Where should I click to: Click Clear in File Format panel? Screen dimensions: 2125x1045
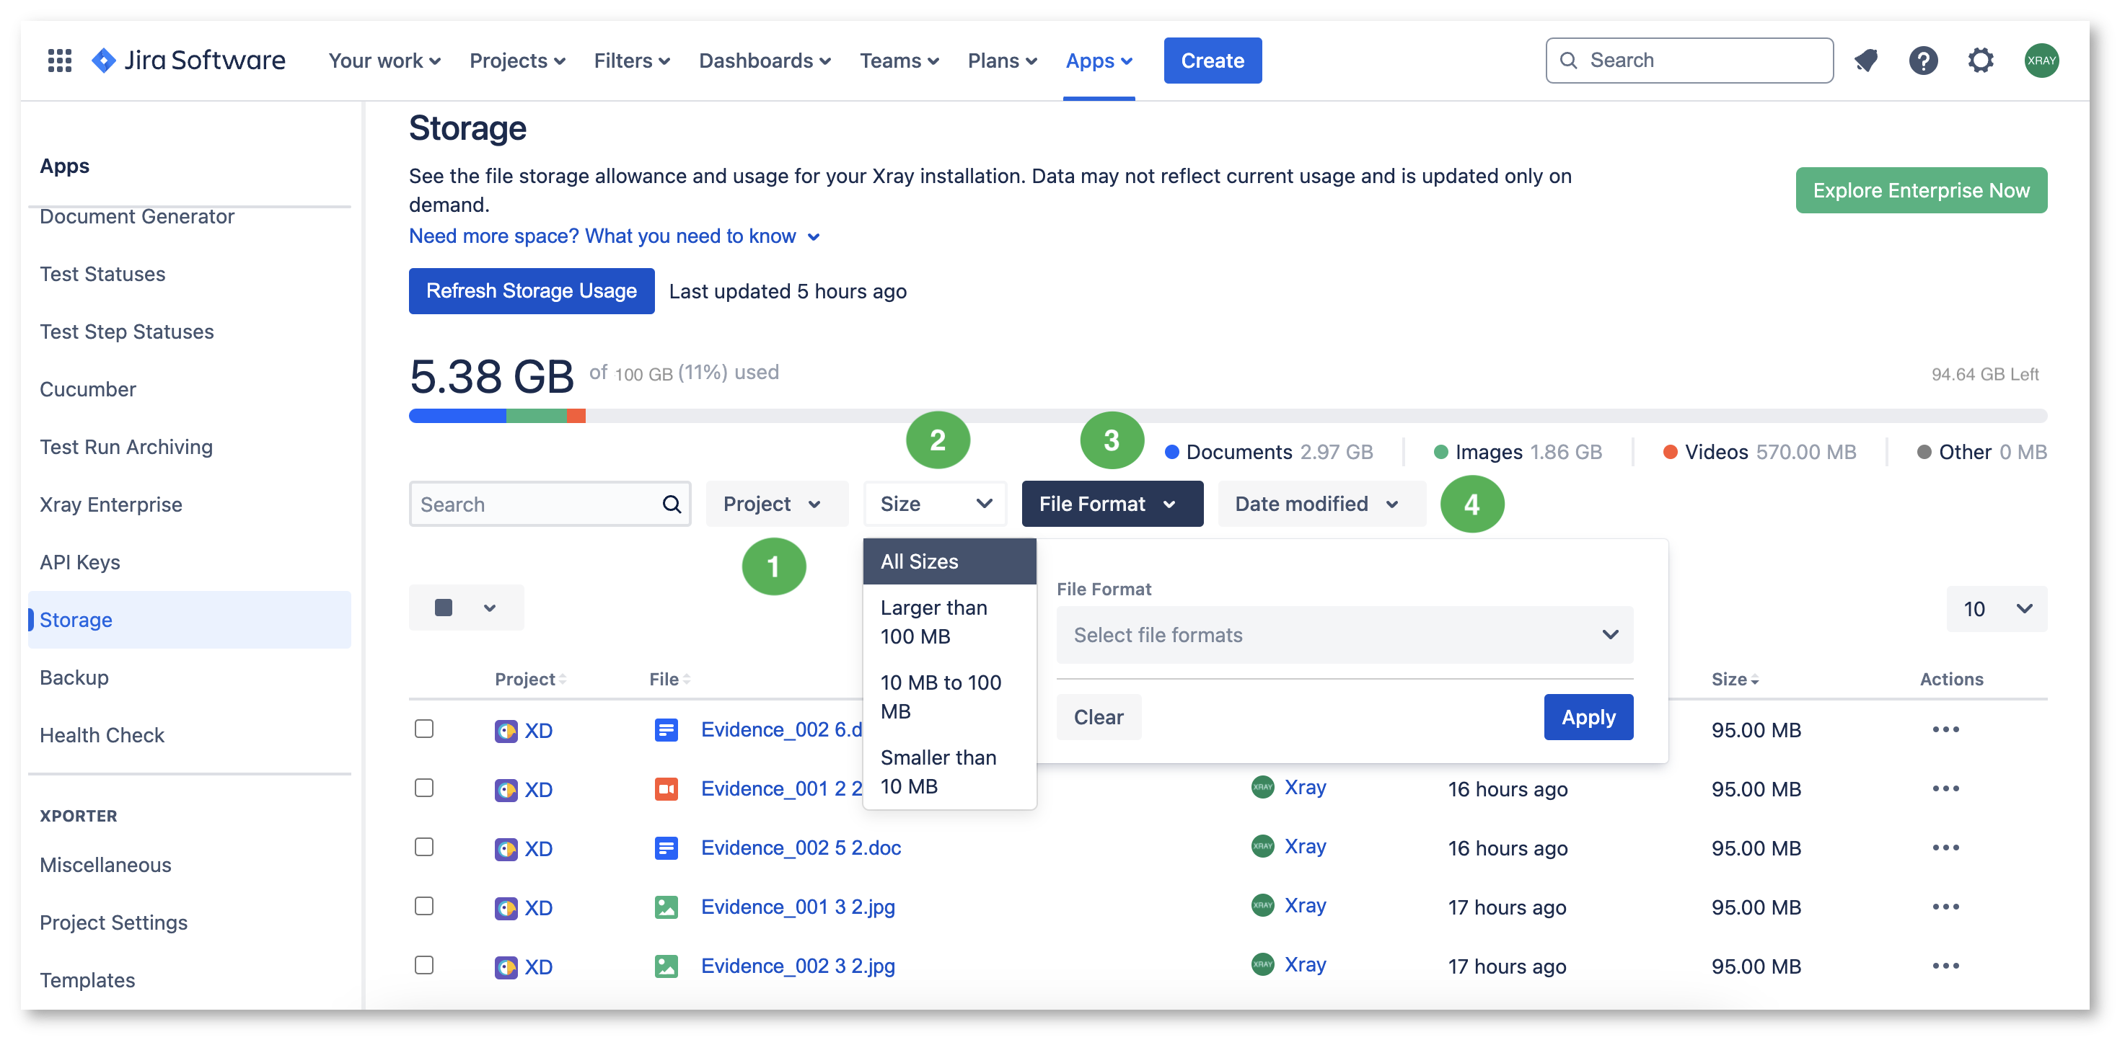1099,717
